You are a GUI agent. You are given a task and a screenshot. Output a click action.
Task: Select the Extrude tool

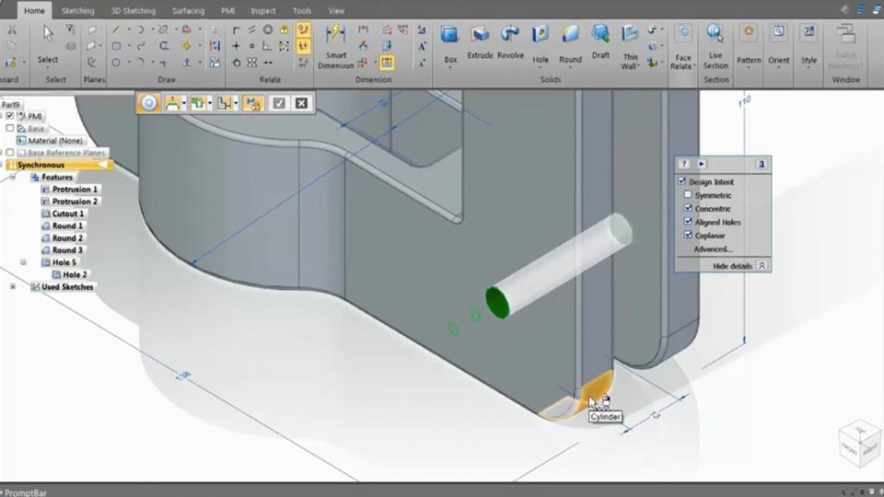click(x=480, y=40)
